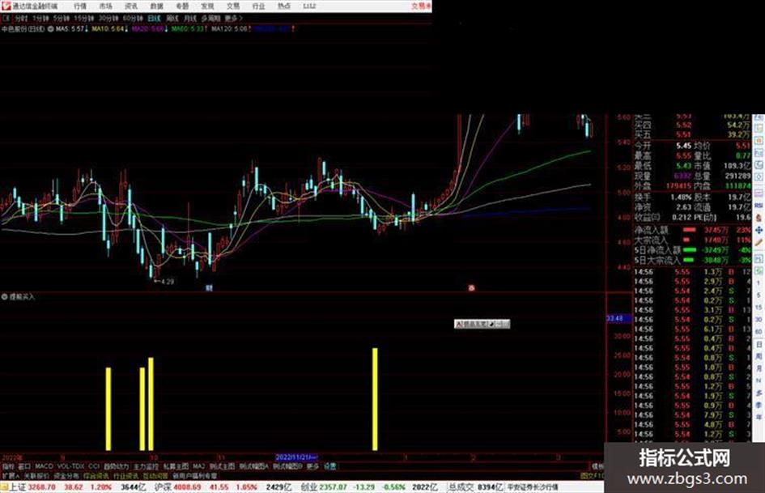Image resolution: width=765 pixels, height=493 pixels.
Task: Select the 窗口 tab at bottom
Action: click(x=24, y=466)
